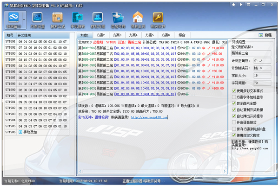Enable 方案字体加粗显示 checkbox
This screenshot has height=186, width=279.
(234, 97)
